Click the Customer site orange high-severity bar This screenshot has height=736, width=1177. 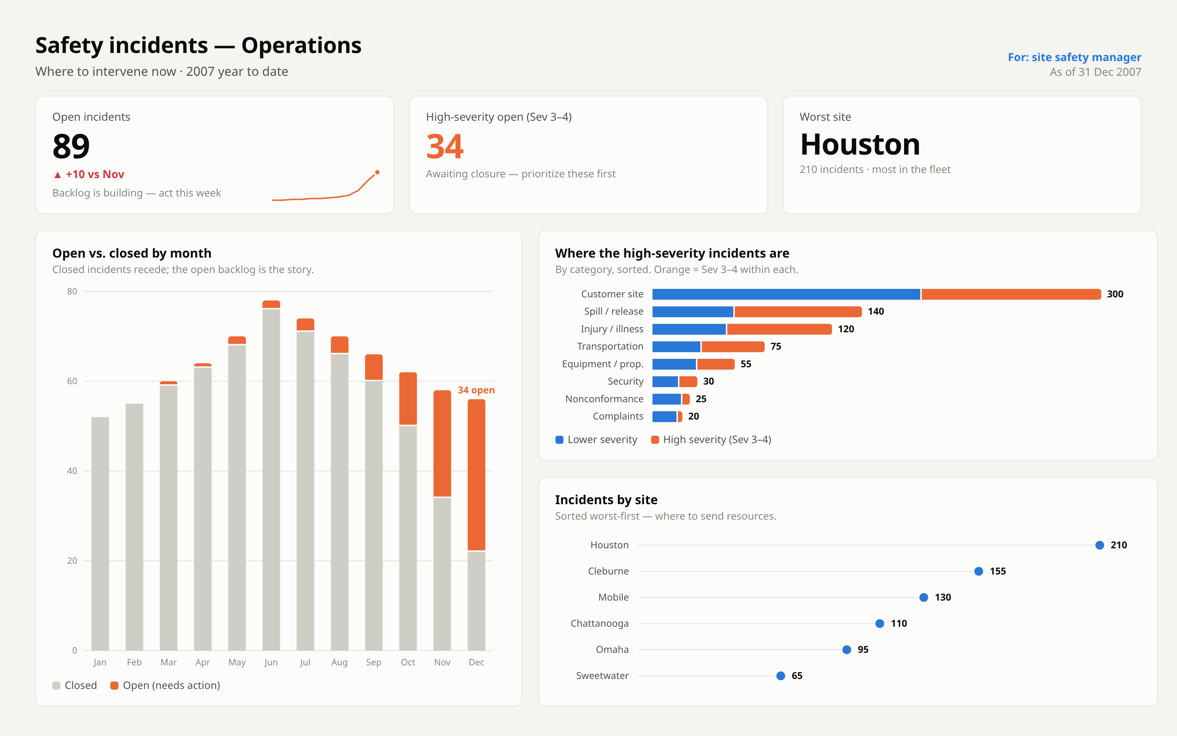[1011, 294]
